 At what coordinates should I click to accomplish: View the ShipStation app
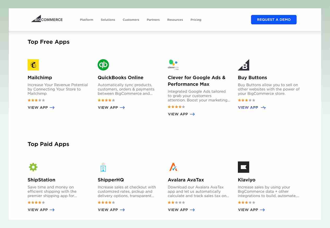pyautogui.click(x=41, y=210)
